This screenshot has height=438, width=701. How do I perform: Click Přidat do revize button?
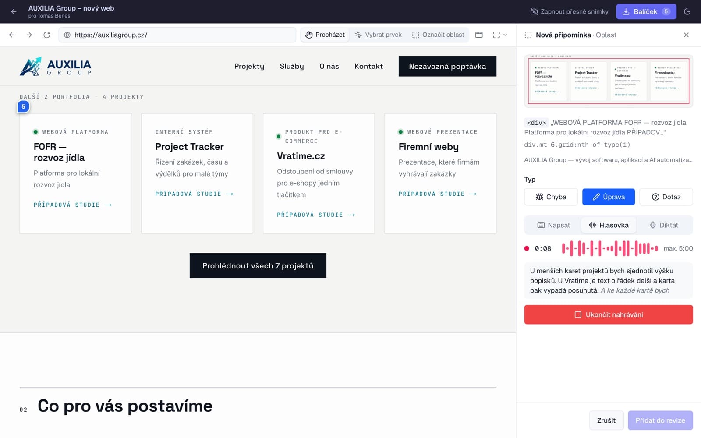click(660, 420)
